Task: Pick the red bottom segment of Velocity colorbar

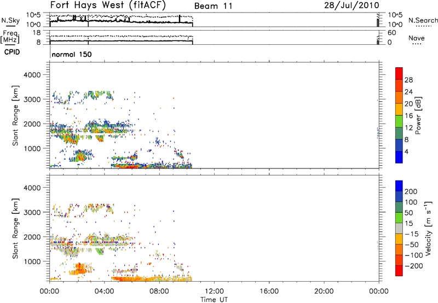Action: [x=399, y=271]
